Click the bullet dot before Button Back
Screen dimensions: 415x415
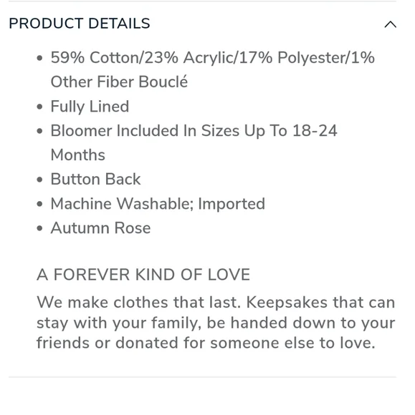pos(39,180)
